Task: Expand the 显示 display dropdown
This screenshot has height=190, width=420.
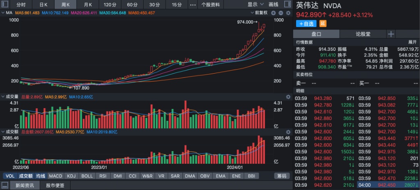Action: (x=254, y=5)
